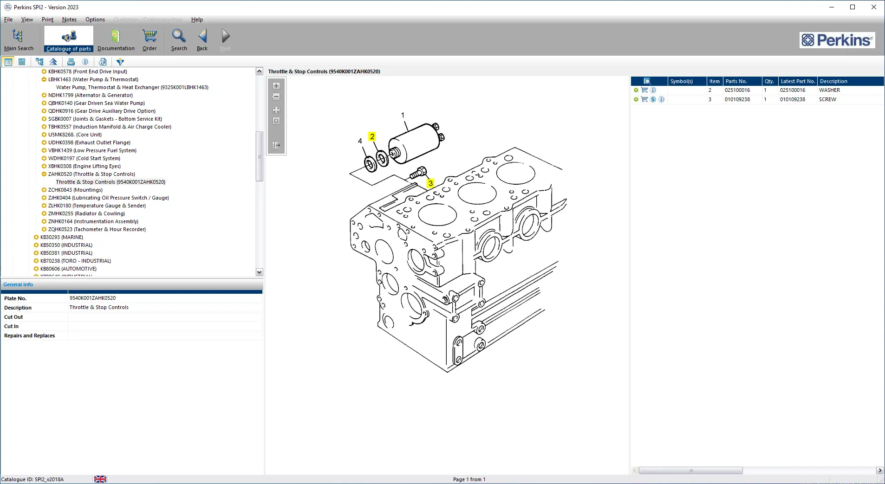Screen dimensions: 885x484
Task: Expand VBHK1439 Low Pressure Fuel System node
Action: [x=44, y=150]
